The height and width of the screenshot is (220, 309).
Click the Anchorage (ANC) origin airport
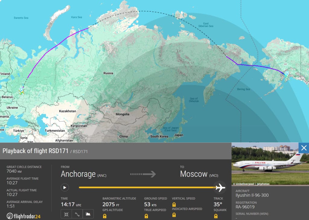(x=84, y=174)
